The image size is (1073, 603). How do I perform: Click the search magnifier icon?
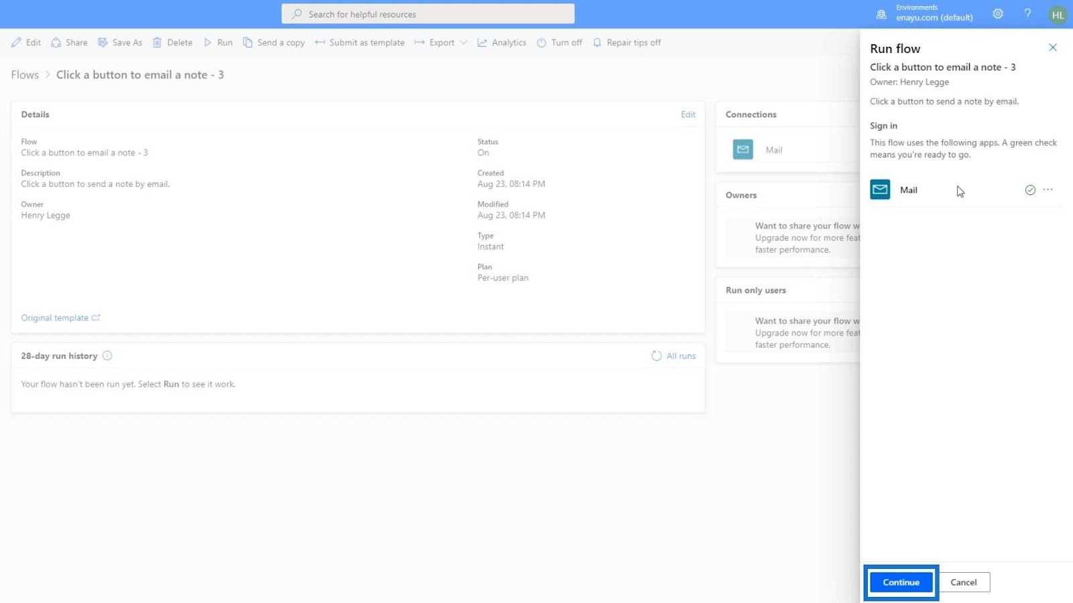[x=296, y=14]
